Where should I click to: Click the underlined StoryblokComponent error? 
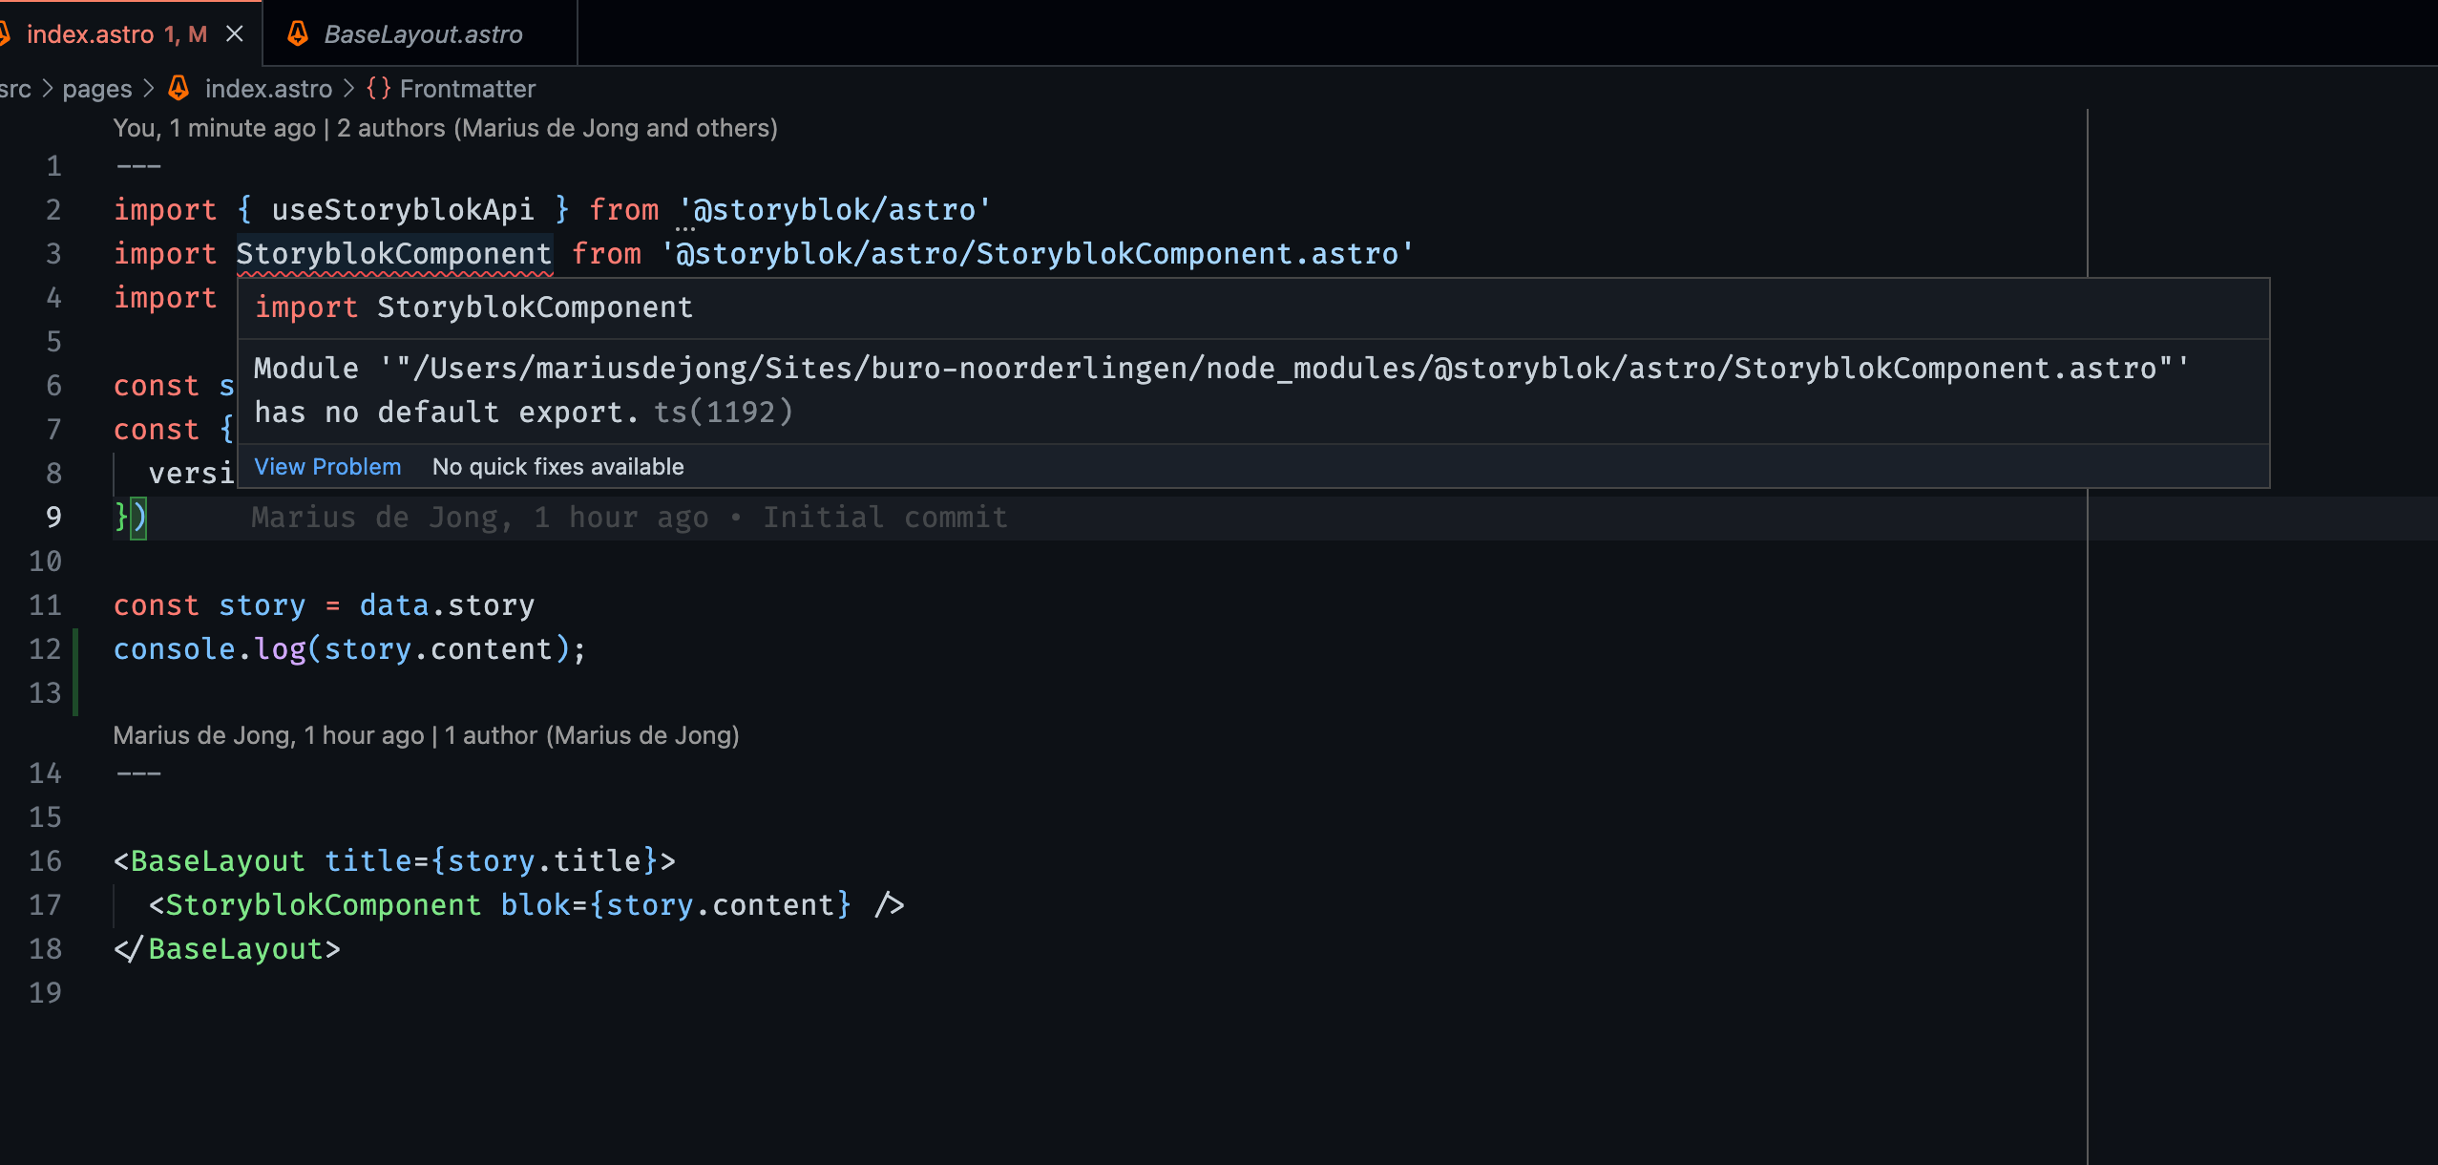click(x=393, y=253)
